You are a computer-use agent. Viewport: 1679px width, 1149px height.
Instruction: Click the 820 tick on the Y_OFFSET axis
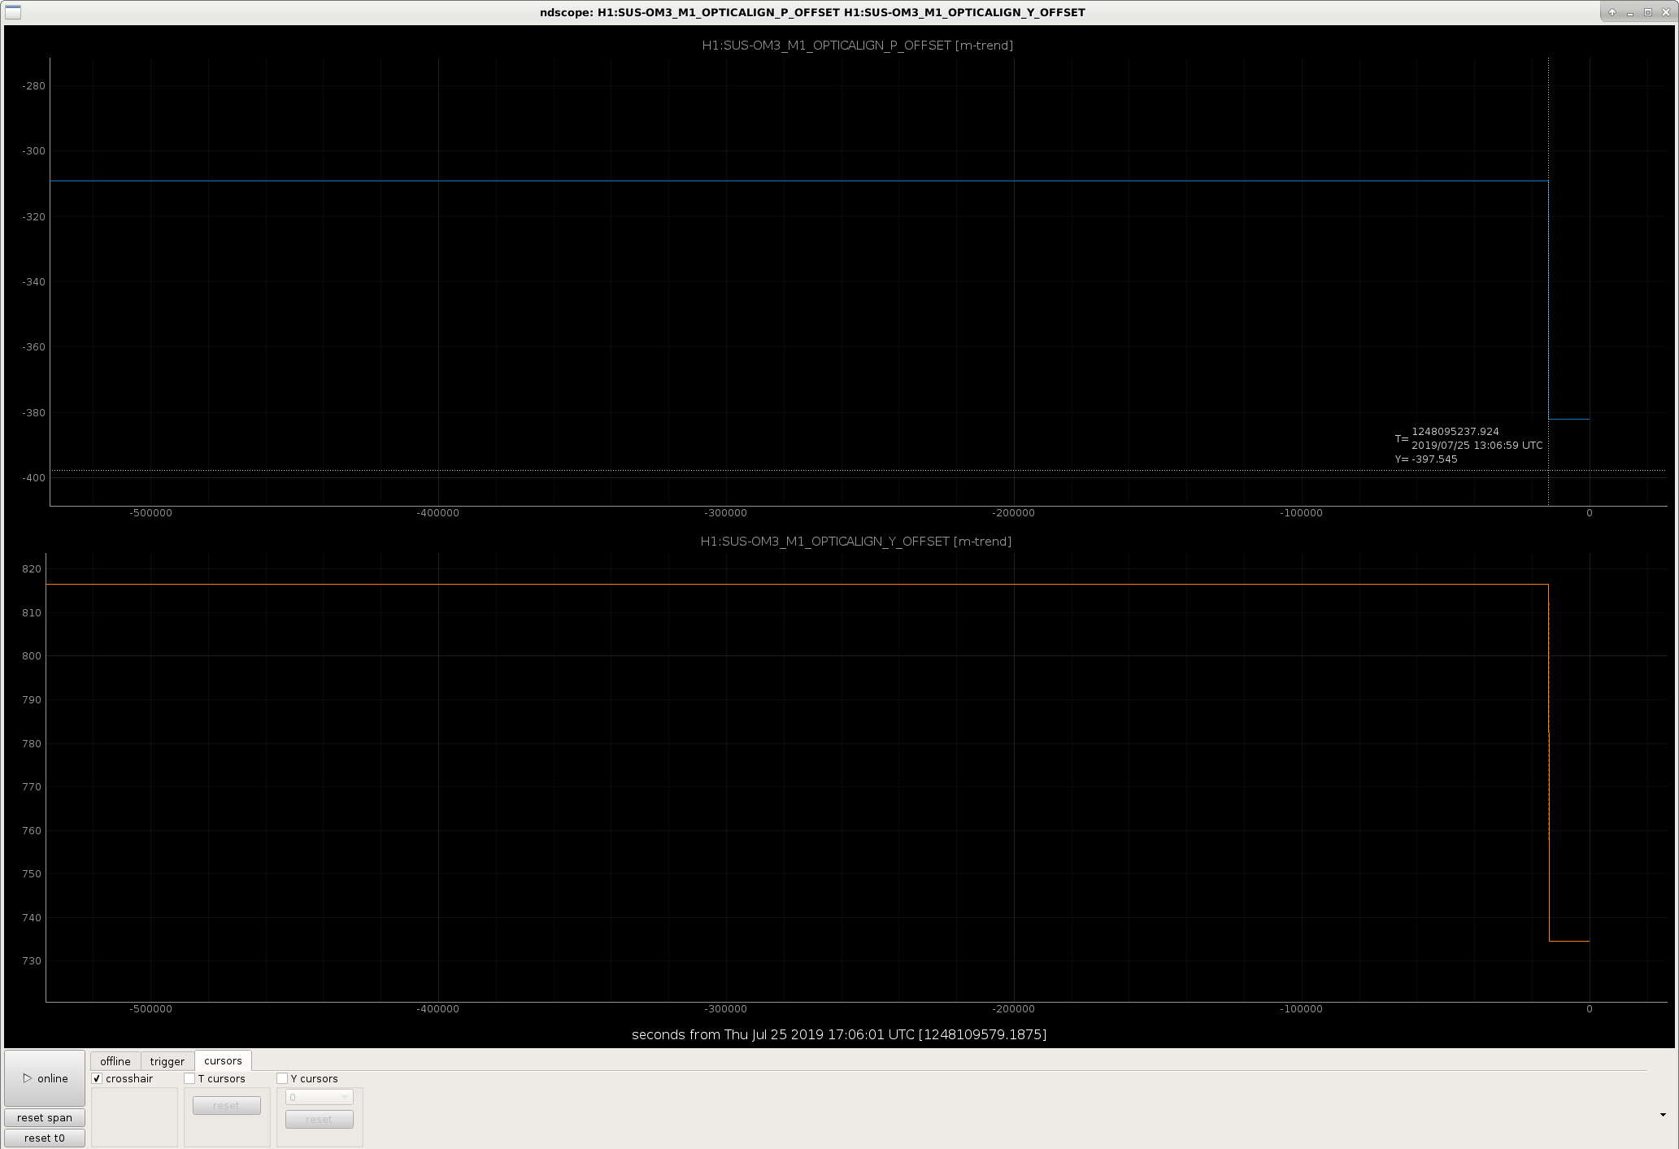coord(32,569)
